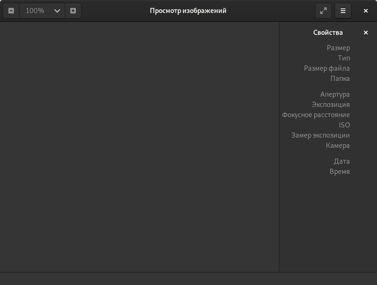The image size is (377, 285).
Task: Close the image viewer window
Action: 366,11
